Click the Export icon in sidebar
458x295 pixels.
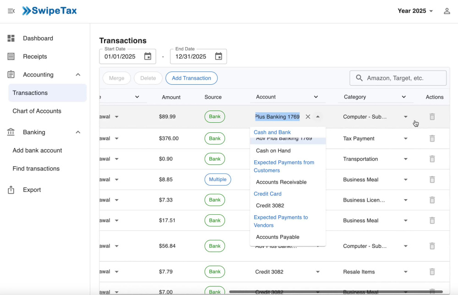(x=11, y=190)
